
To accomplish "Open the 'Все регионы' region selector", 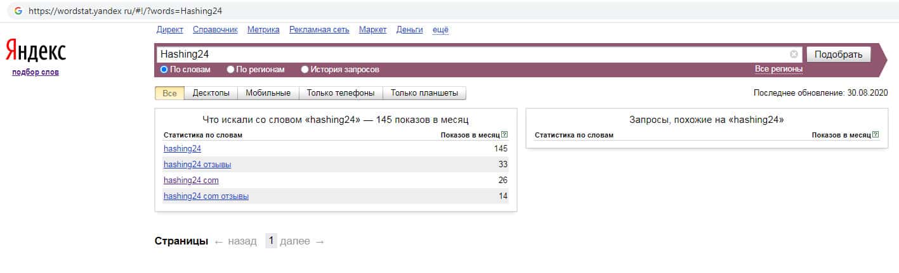I will pos(778,69).
